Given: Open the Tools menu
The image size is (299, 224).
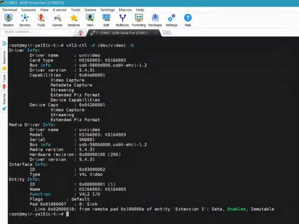Looking at the screenshot, I should (x=76, y=10).
